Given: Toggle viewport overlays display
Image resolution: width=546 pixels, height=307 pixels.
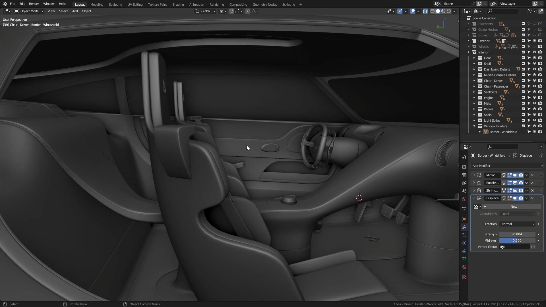Looking at the screenshot, I should tap(413, 11).
